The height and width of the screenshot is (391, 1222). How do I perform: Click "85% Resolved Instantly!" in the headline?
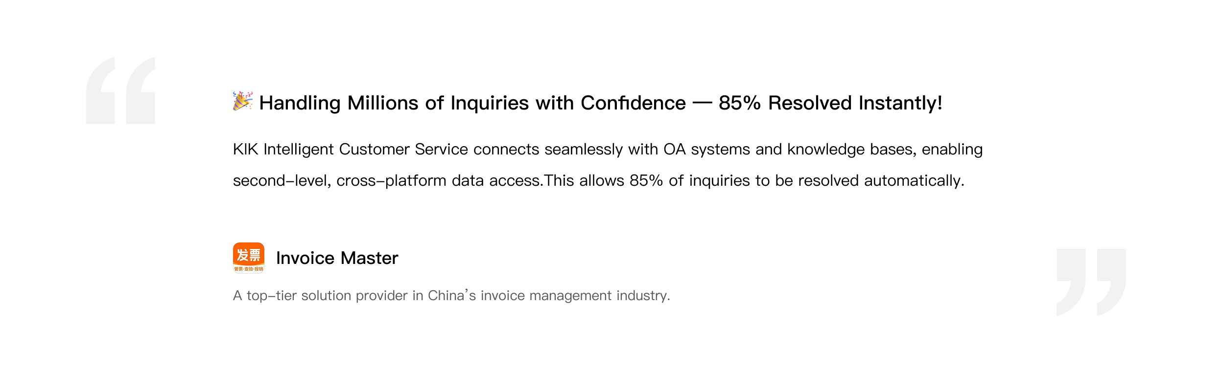830,103
